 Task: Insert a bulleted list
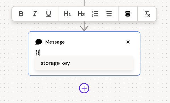click(x=109, y=14)
